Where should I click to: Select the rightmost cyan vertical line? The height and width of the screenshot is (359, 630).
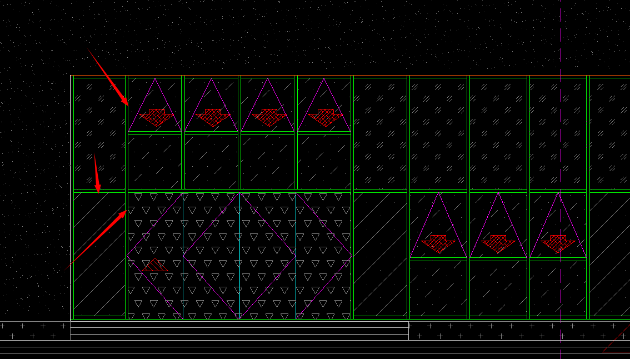click(x=296, y=256)
